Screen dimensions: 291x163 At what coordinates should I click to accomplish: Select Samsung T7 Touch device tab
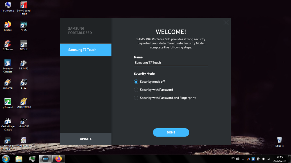pyautogui.click(x=86, y=50)
